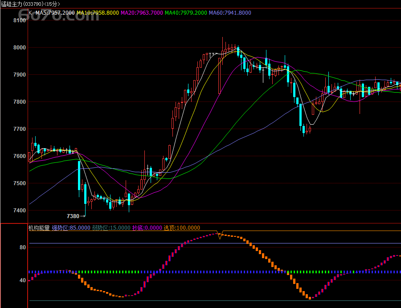Click the 7380 low price marker

(73, 216)
